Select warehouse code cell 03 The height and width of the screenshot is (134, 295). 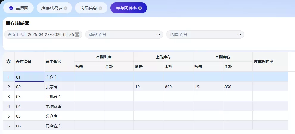pos(29,97)
